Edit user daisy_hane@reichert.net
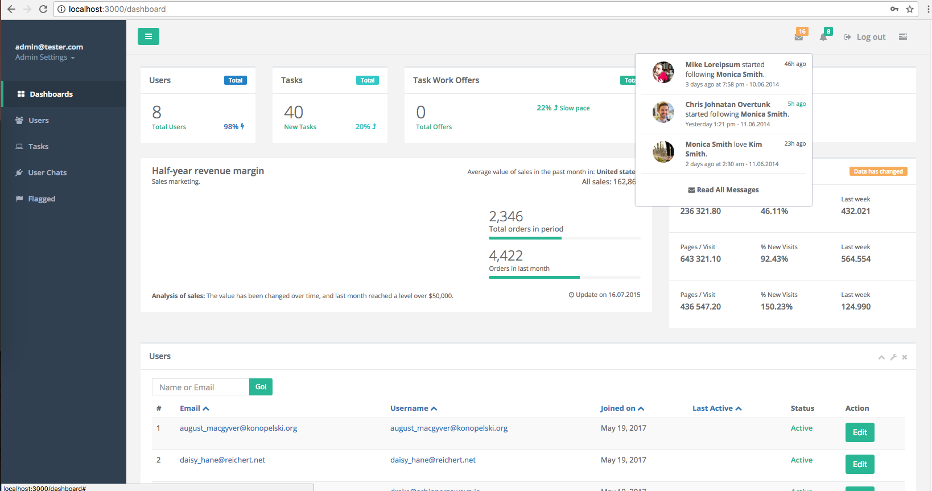Screen dimensions: 932x491 pyautogui.click(x=860, y=464)
